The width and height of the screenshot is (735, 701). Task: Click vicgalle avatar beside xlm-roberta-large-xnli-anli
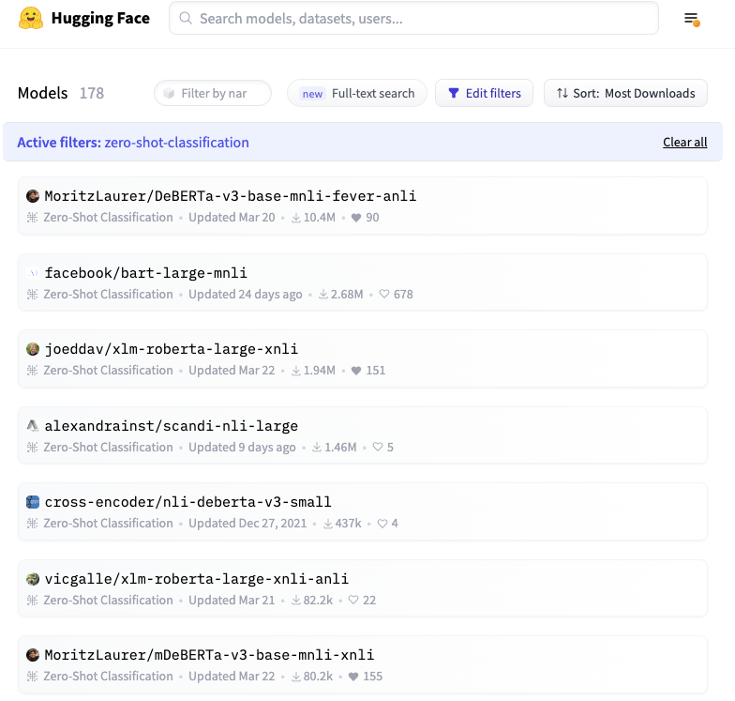pos(32,578)
